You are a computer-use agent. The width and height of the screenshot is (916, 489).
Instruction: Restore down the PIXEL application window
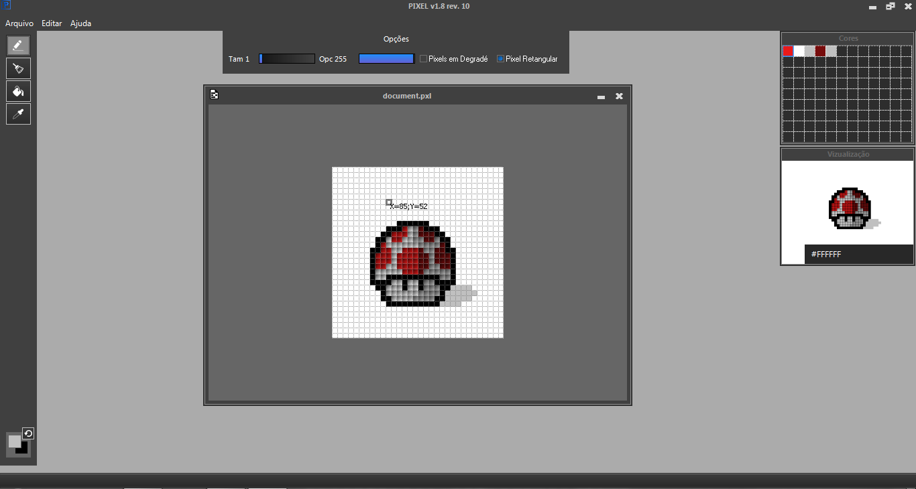point(890,6)
